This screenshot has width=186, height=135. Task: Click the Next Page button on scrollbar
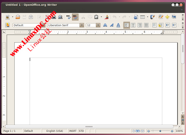(183, 123)
